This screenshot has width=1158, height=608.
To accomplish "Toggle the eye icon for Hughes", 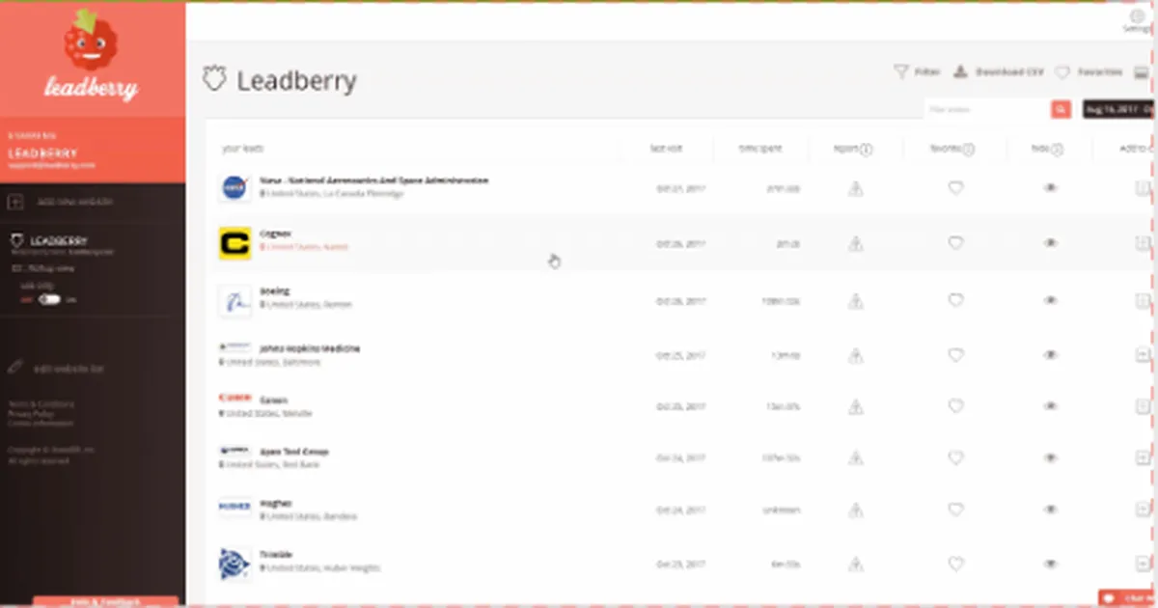I will pyautogui.click(x=1050, y=510).
